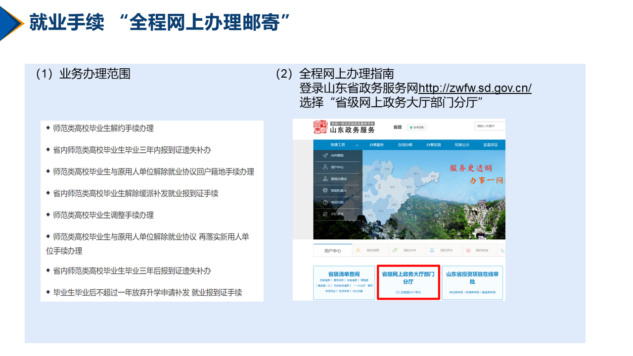Open 我的咨询 via the red chat icon
Screen dimensions: 633x356
click(468, 250)
